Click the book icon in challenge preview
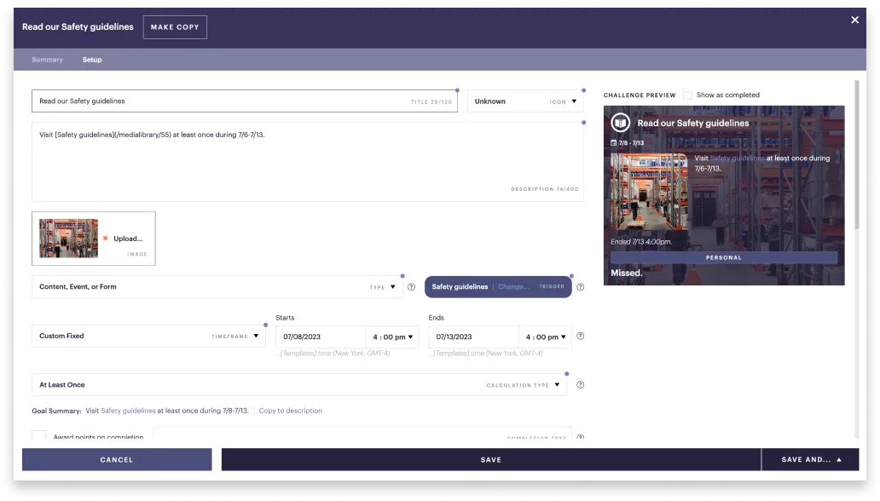 point(620,123)
